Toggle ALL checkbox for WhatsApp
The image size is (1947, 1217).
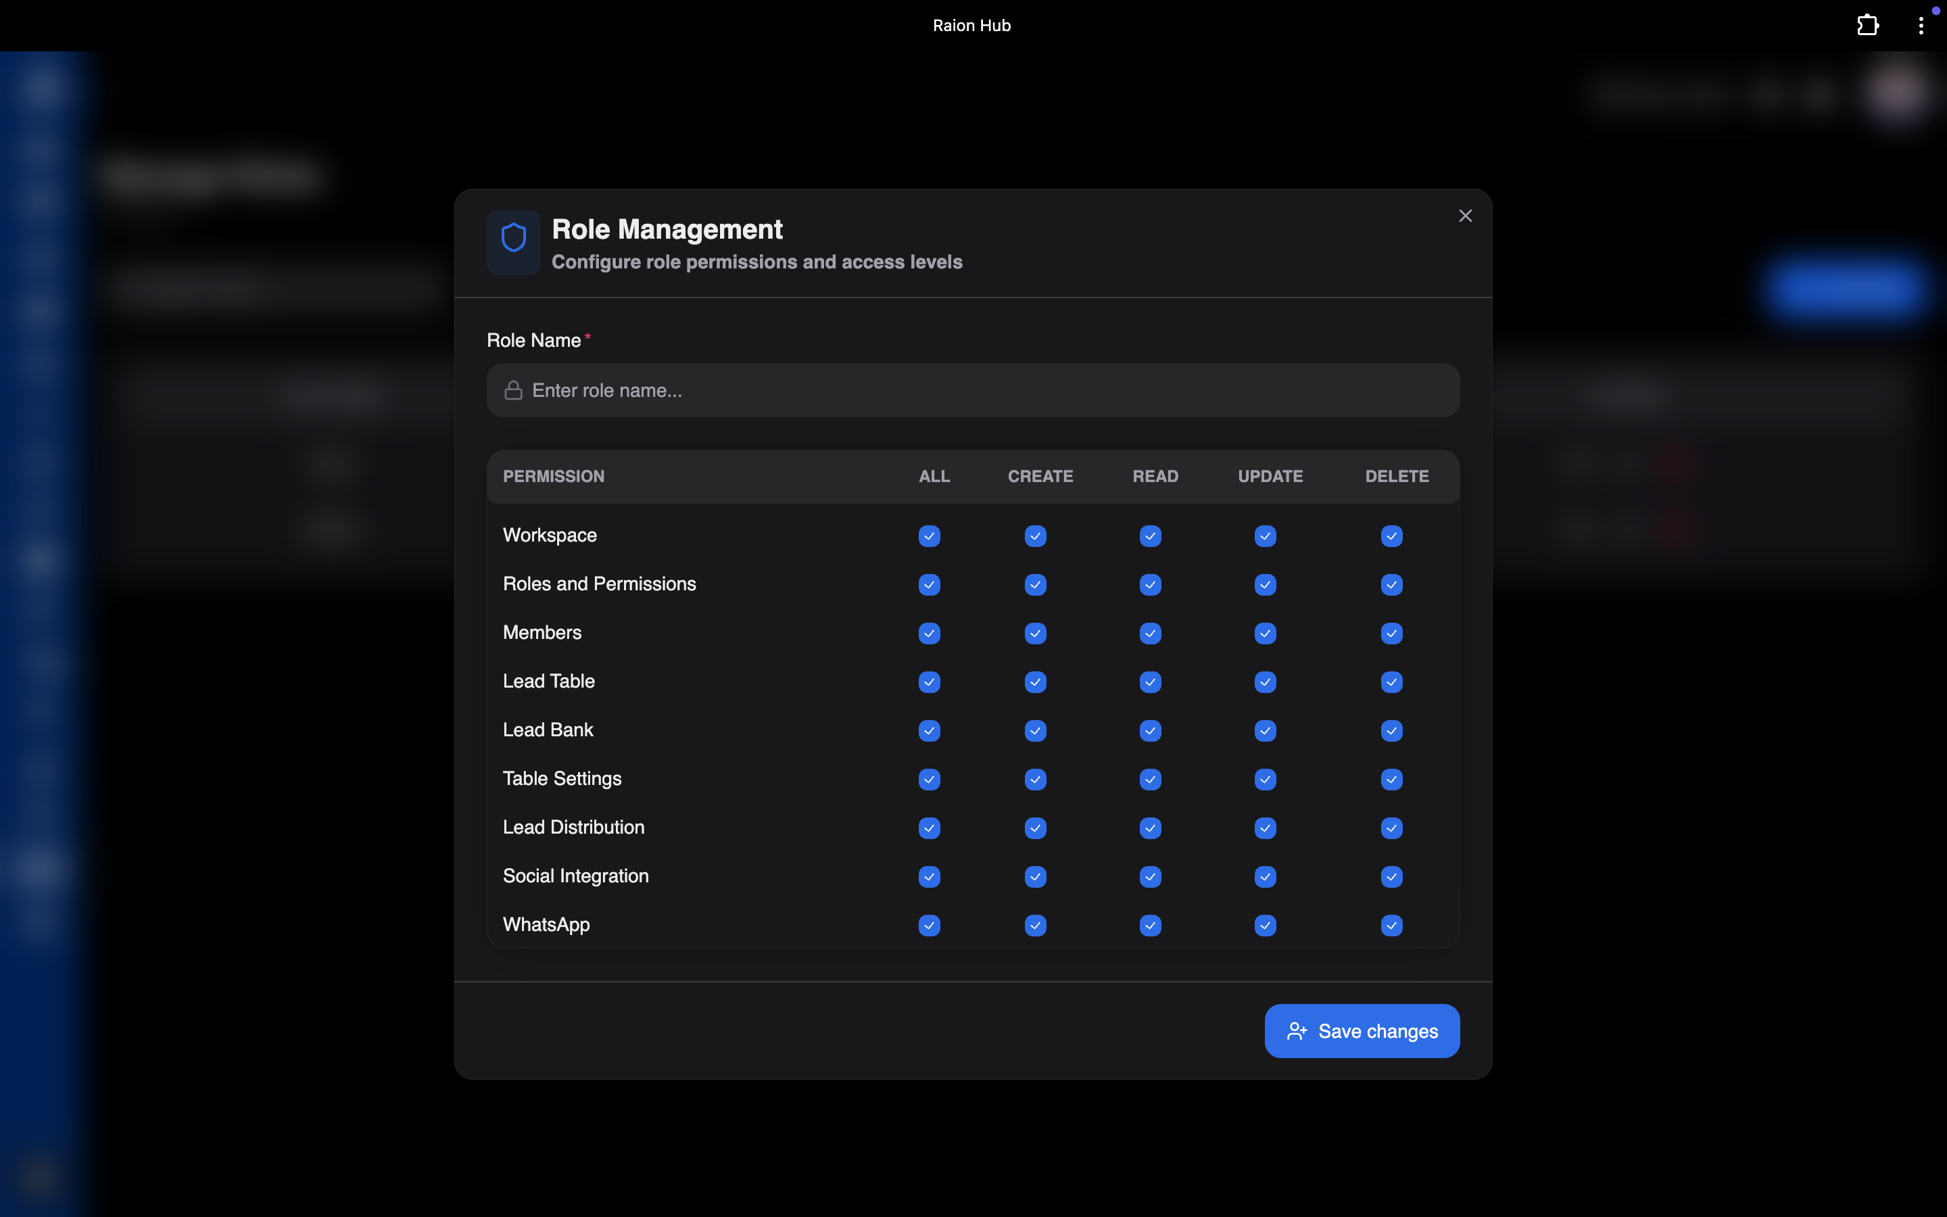coord(930,926)
